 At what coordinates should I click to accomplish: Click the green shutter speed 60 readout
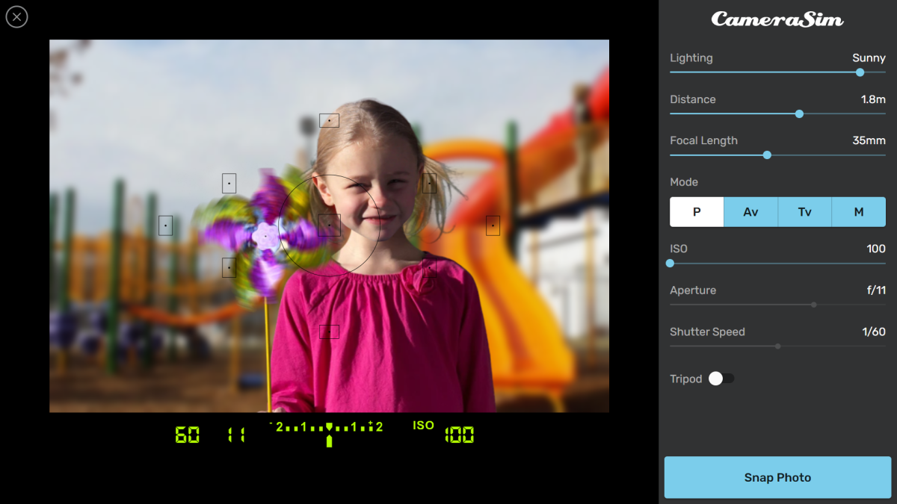click(x=187, y=435)
